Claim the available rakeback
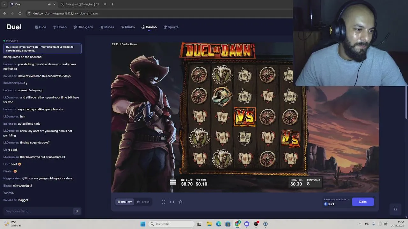 363,202
